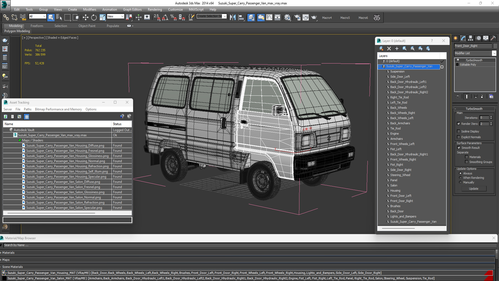Choose the Select and Scale tool
This screenshot has width=499, height=281.
(x=102, y=17)
